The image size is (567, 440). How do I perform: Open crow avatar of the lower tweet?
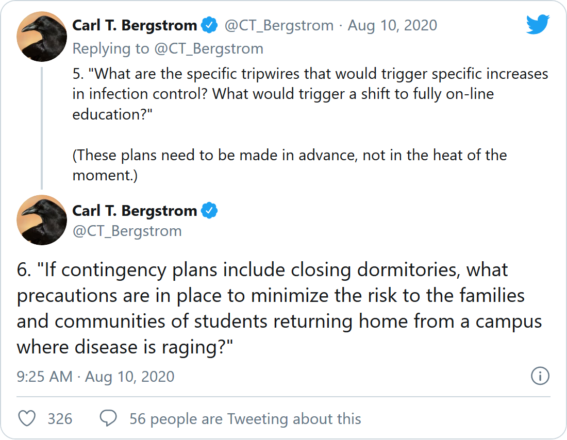click(x=42, y=220)
